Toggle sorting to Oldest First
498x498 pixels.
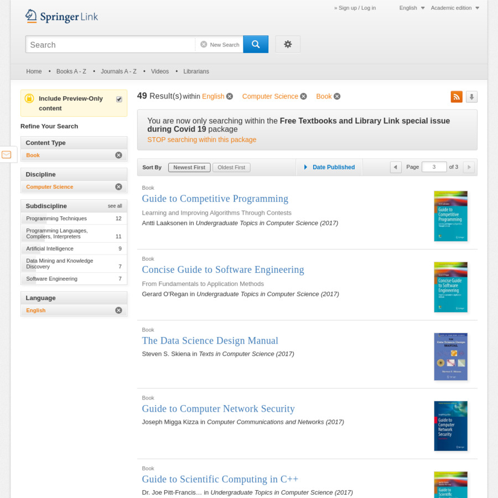click(x=231, y=167)
